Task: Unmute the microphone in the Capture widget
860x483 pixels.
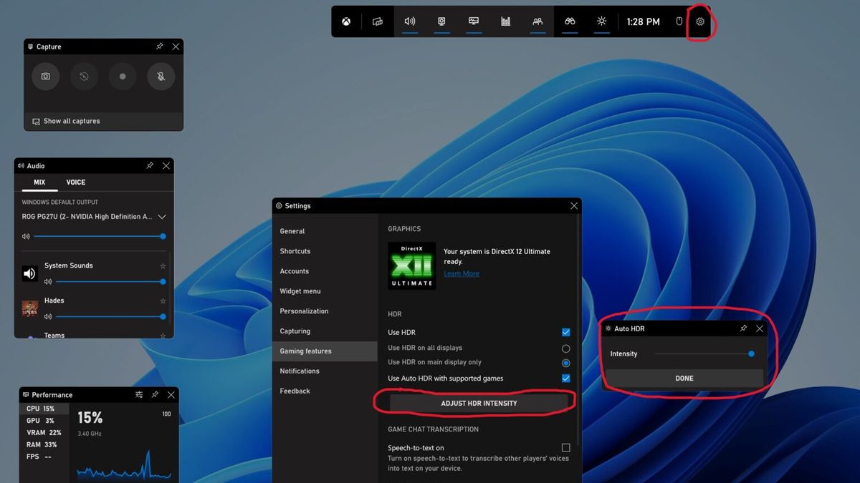Action: [161, 76]
